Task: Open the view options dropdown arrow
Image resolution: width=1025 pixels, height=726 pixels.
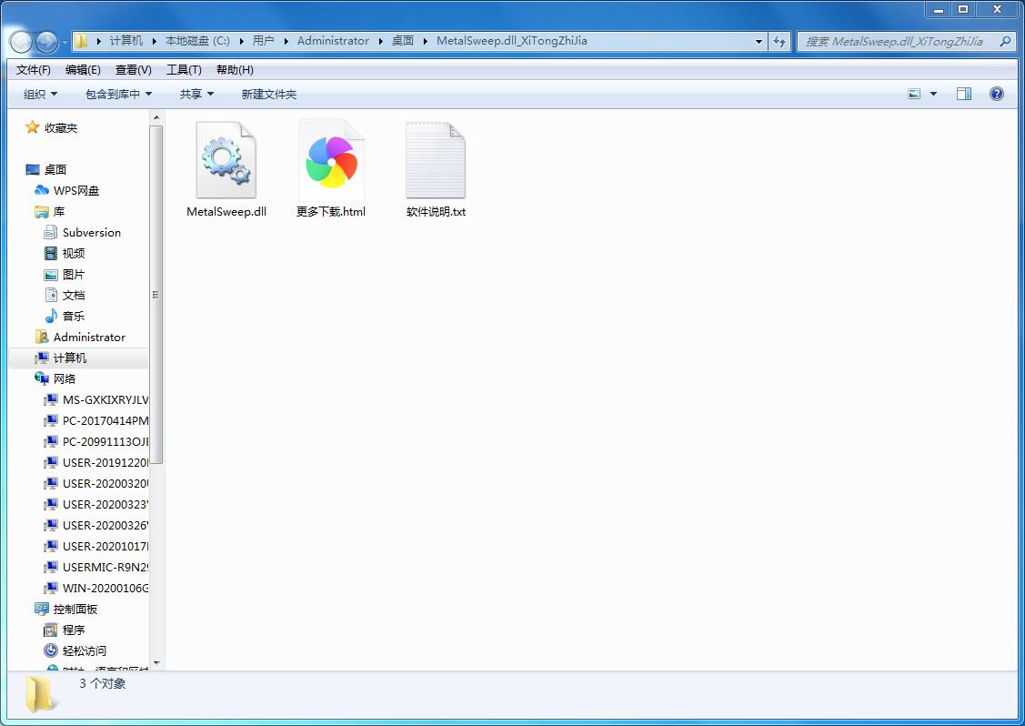Action: point(933,95)
